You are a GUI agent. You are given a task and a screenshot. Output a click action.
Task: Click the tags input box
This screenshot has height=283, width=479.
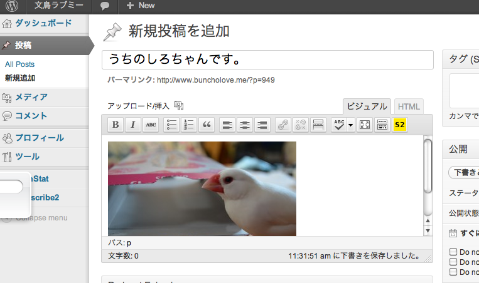click(464, 91)
